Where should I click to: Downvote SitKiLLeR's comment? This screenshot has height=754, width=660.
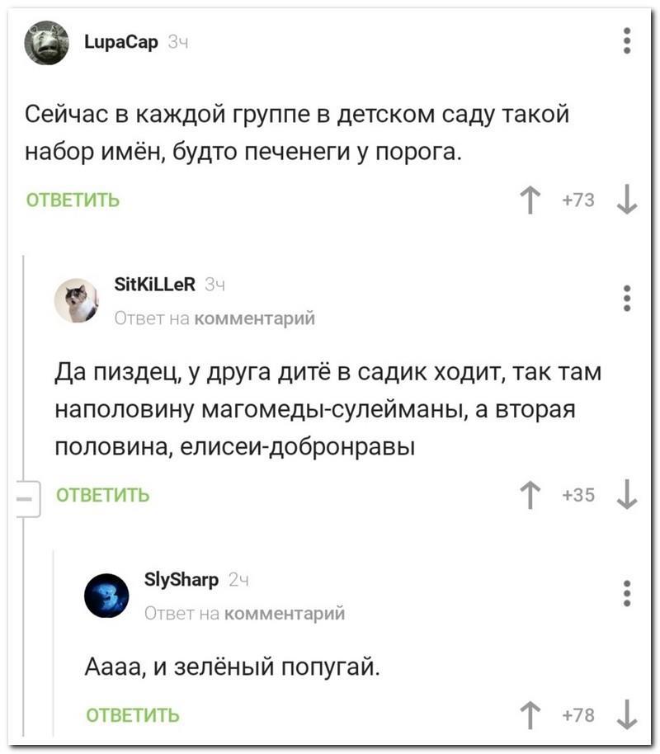point(627,495)
